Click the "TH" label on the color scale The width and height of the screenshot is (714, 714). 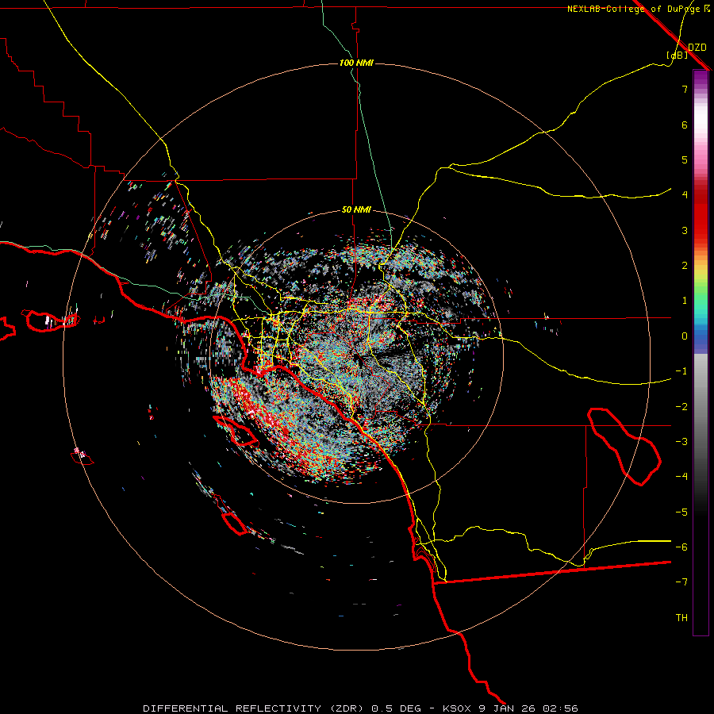[x=681, y=618]
